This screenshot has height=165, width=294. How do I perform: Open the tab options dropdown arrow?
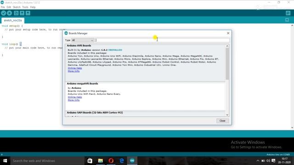[287, 20]
